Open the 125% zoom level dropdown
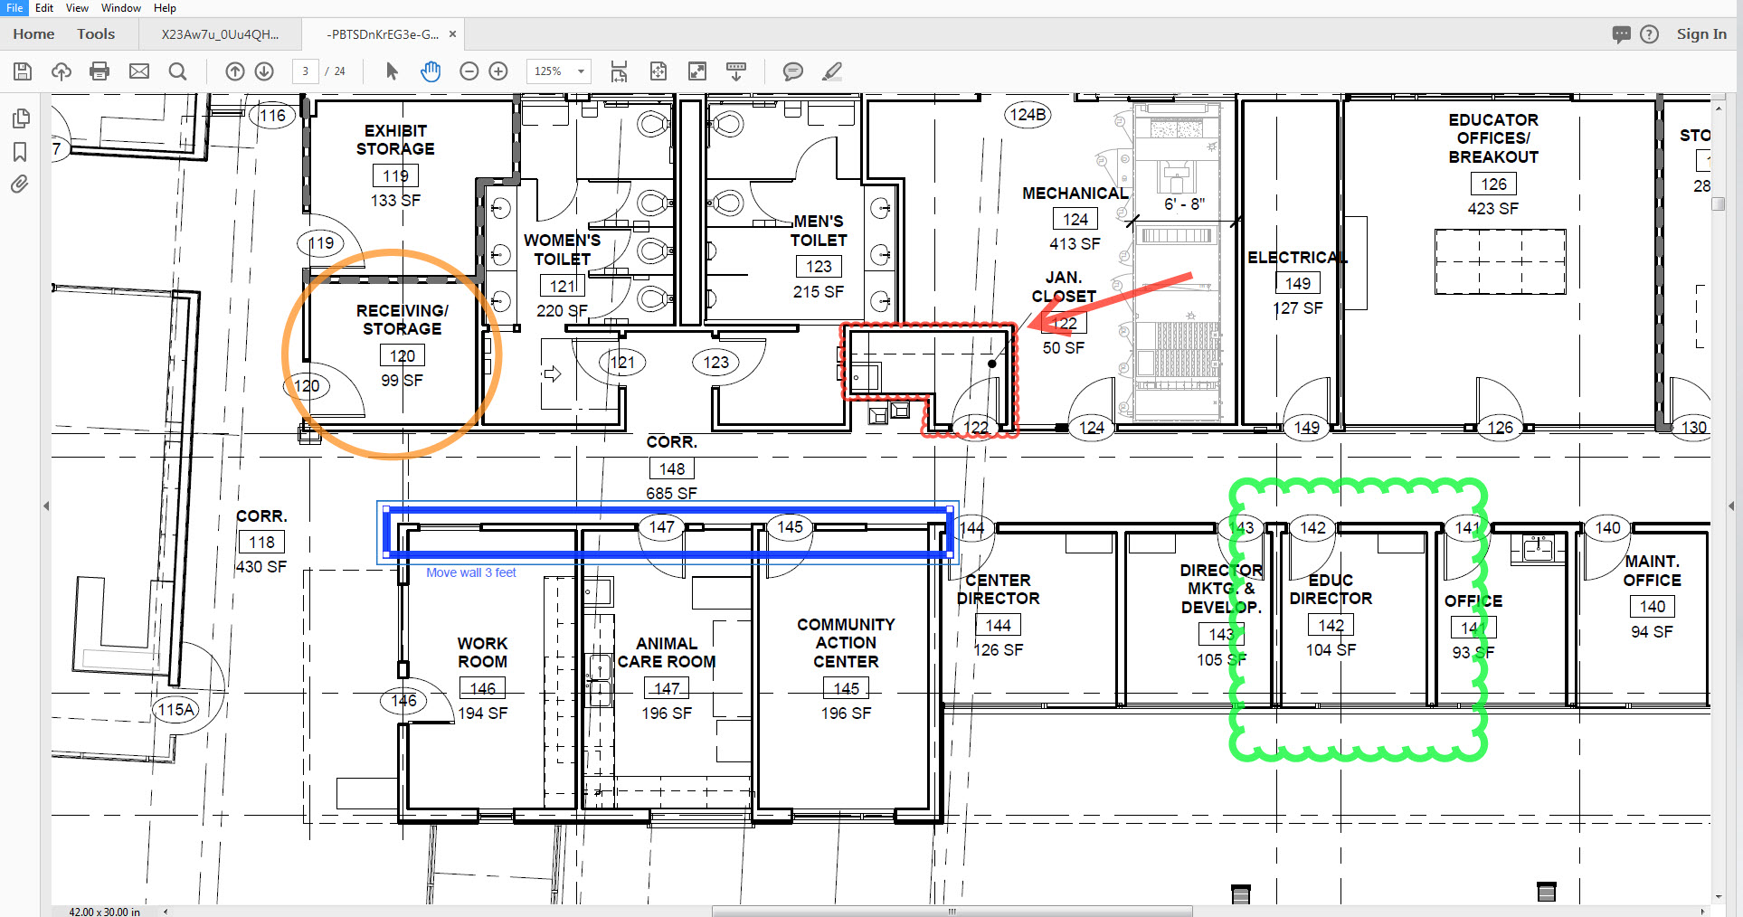This screenshot has height=917, width=1743. 581,71
